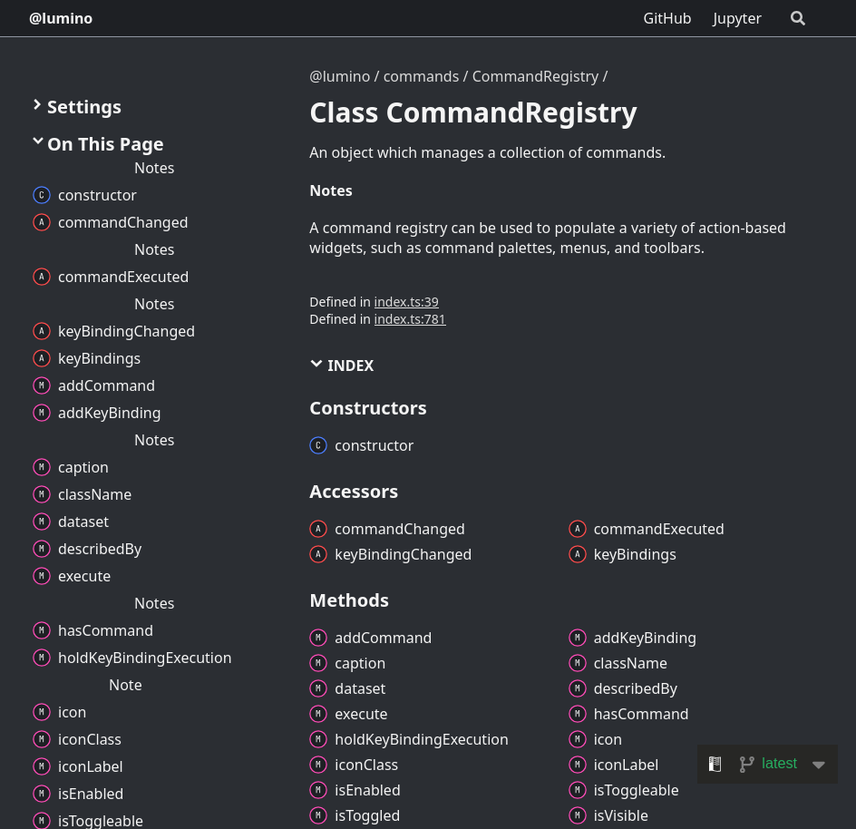Open the Jupyter link
The width and height of the screenshot is (856, 829).
736,18
